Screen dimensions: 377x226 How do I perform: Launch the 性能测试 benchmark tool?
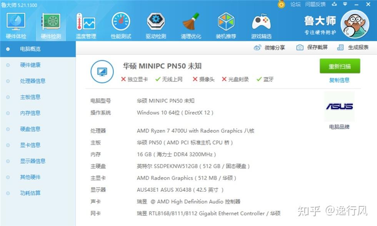tap(120, 23)
